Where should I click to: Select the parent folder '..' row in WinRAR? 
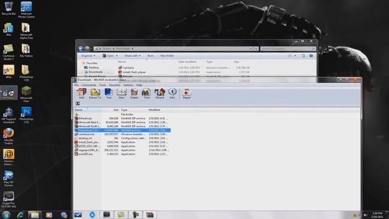pos(122,114)
